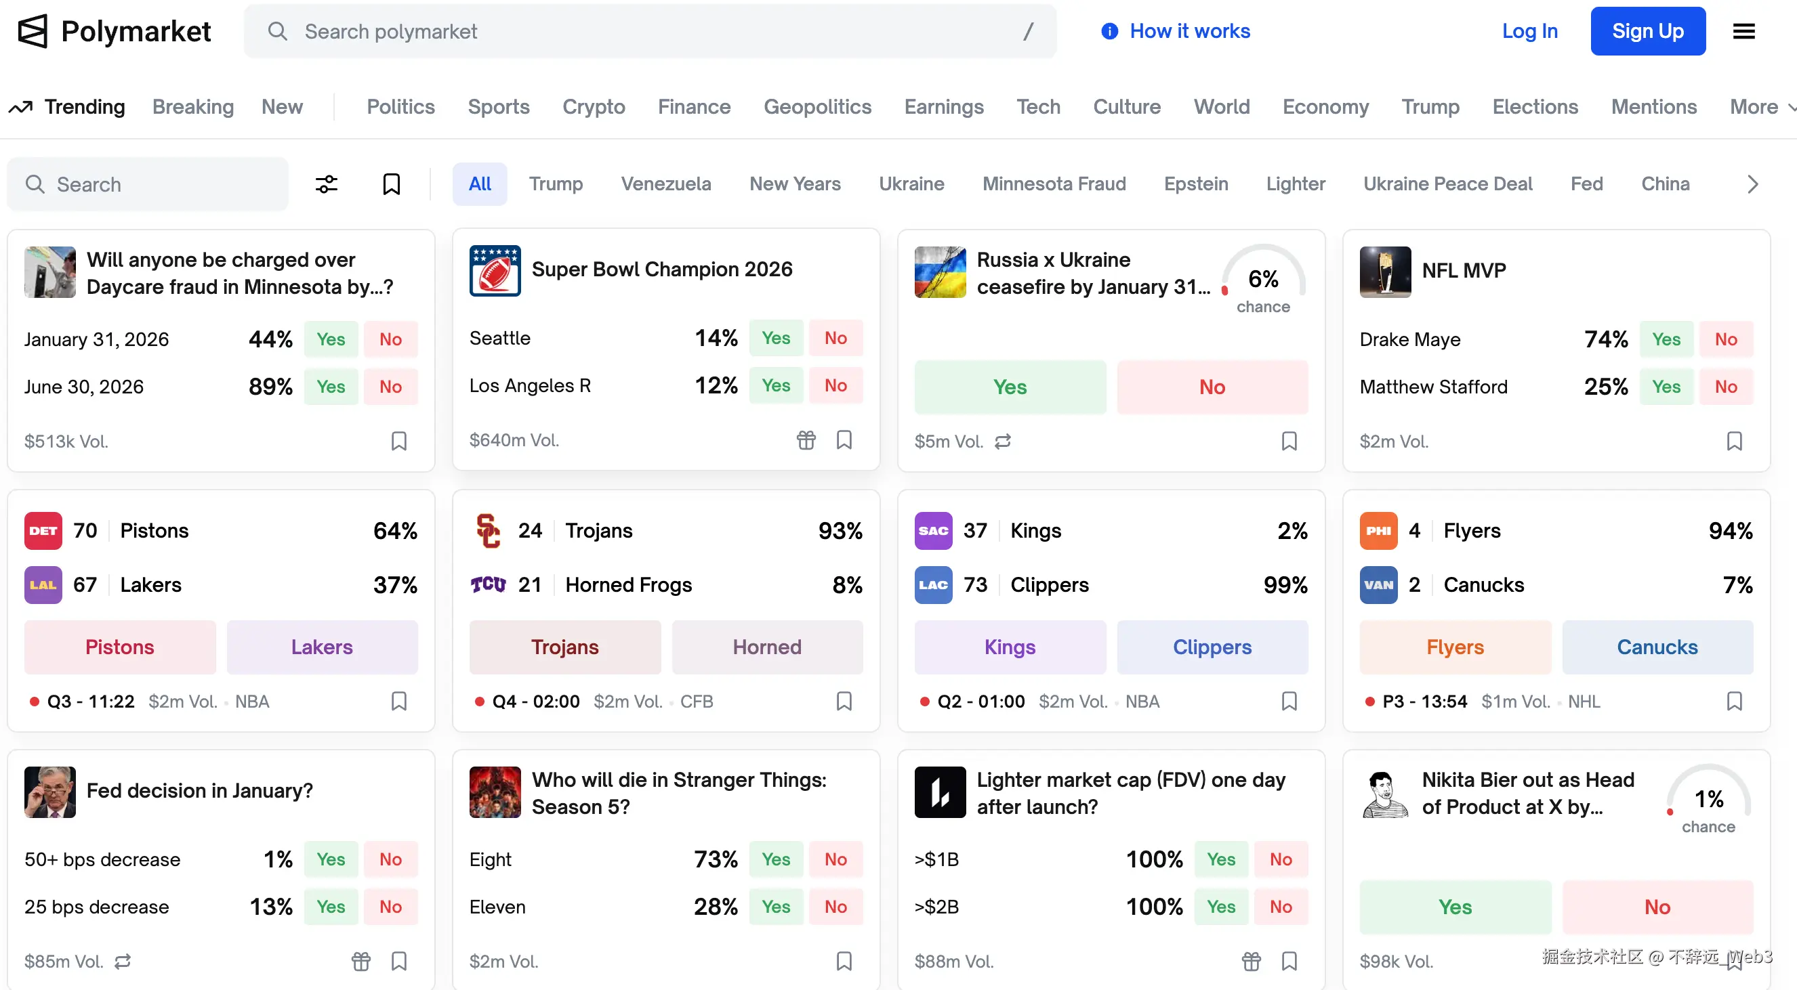
Task: Click the gift icon on Lighter market card
Action: tap(1251, 962)
